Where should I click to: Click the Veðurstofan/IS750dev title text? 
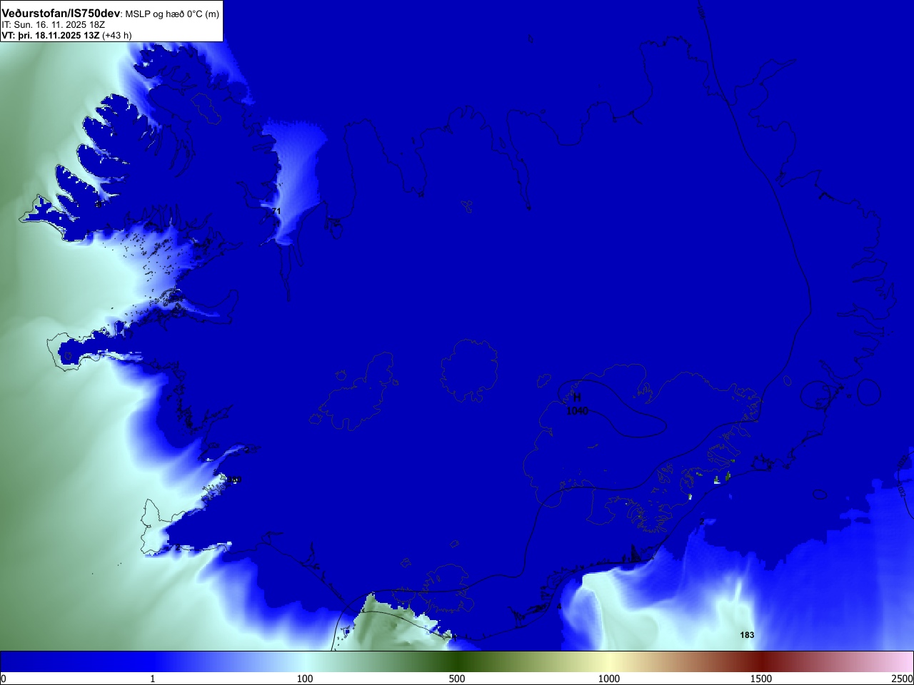click(x=61, y=14)
